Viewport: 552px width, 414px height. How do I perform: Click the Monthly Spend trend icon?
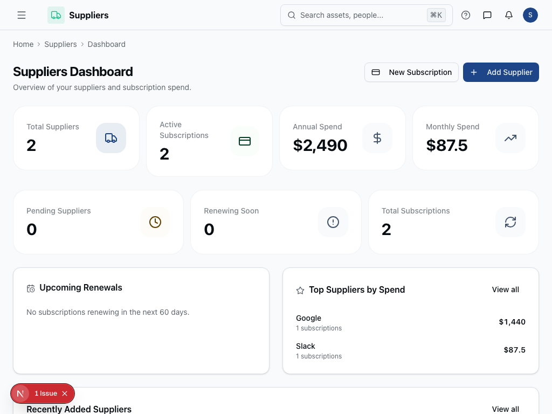click(510, 138)
